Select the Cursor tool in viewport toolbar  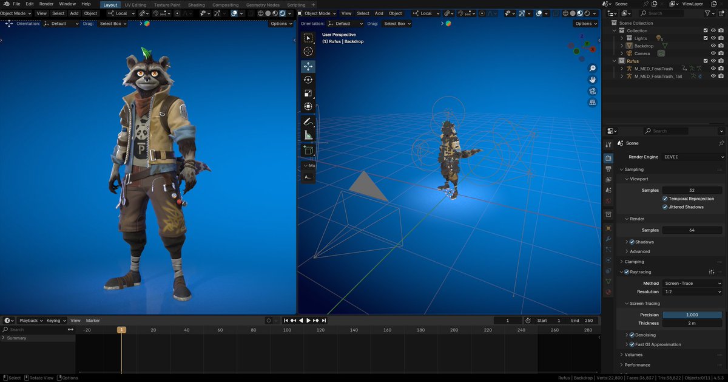click(308, 52)
